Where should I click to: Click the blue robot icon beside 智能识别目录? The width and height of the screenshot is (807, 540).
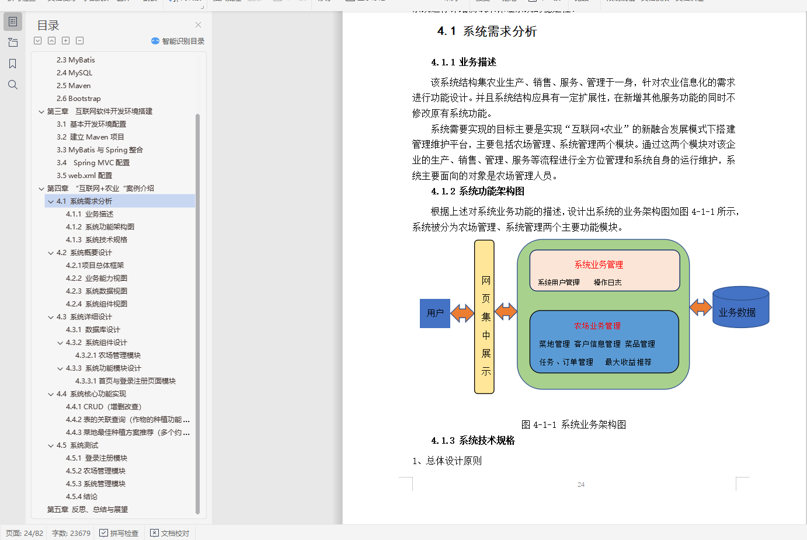[155, 41]
